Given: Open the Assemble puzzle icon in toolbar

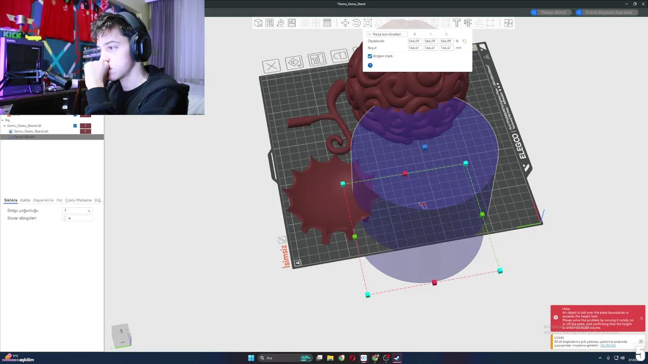Looking at the screenshot, I should coord(508,23).
